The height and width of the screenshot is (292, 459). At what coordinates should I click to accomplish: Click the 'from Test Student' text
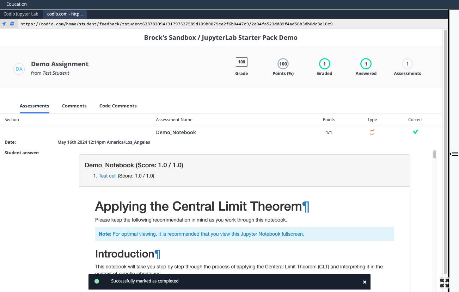(x=50, y=73)
